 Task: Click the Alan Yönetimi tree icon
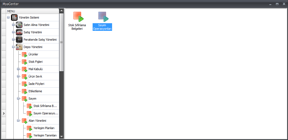[24, 121]
